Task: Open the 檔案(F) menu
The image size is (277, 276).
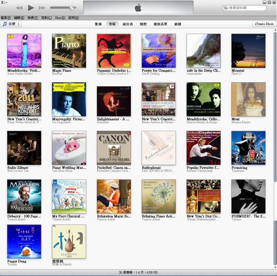Action: coord(6,18)
